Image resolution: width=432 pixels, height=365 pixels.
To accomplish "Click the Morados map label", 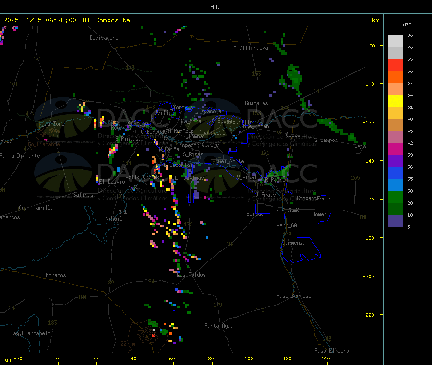I will click(56, 275).
